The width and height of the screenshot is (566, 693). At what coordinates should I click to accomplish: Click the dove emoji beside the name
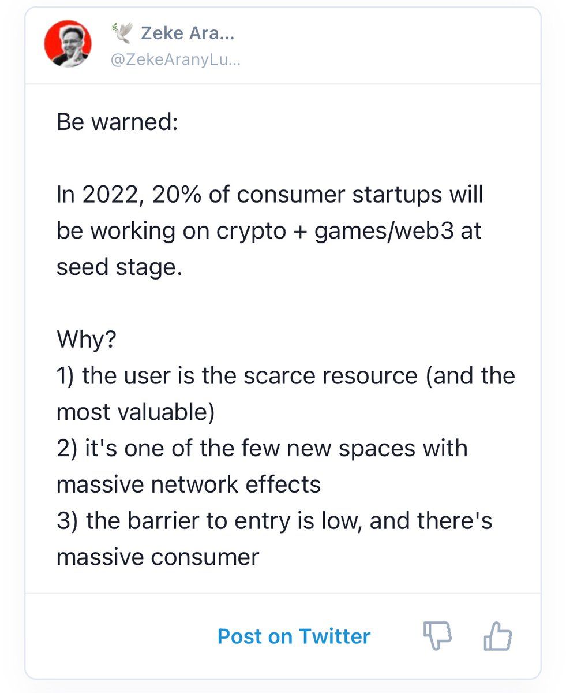(122, 35)
